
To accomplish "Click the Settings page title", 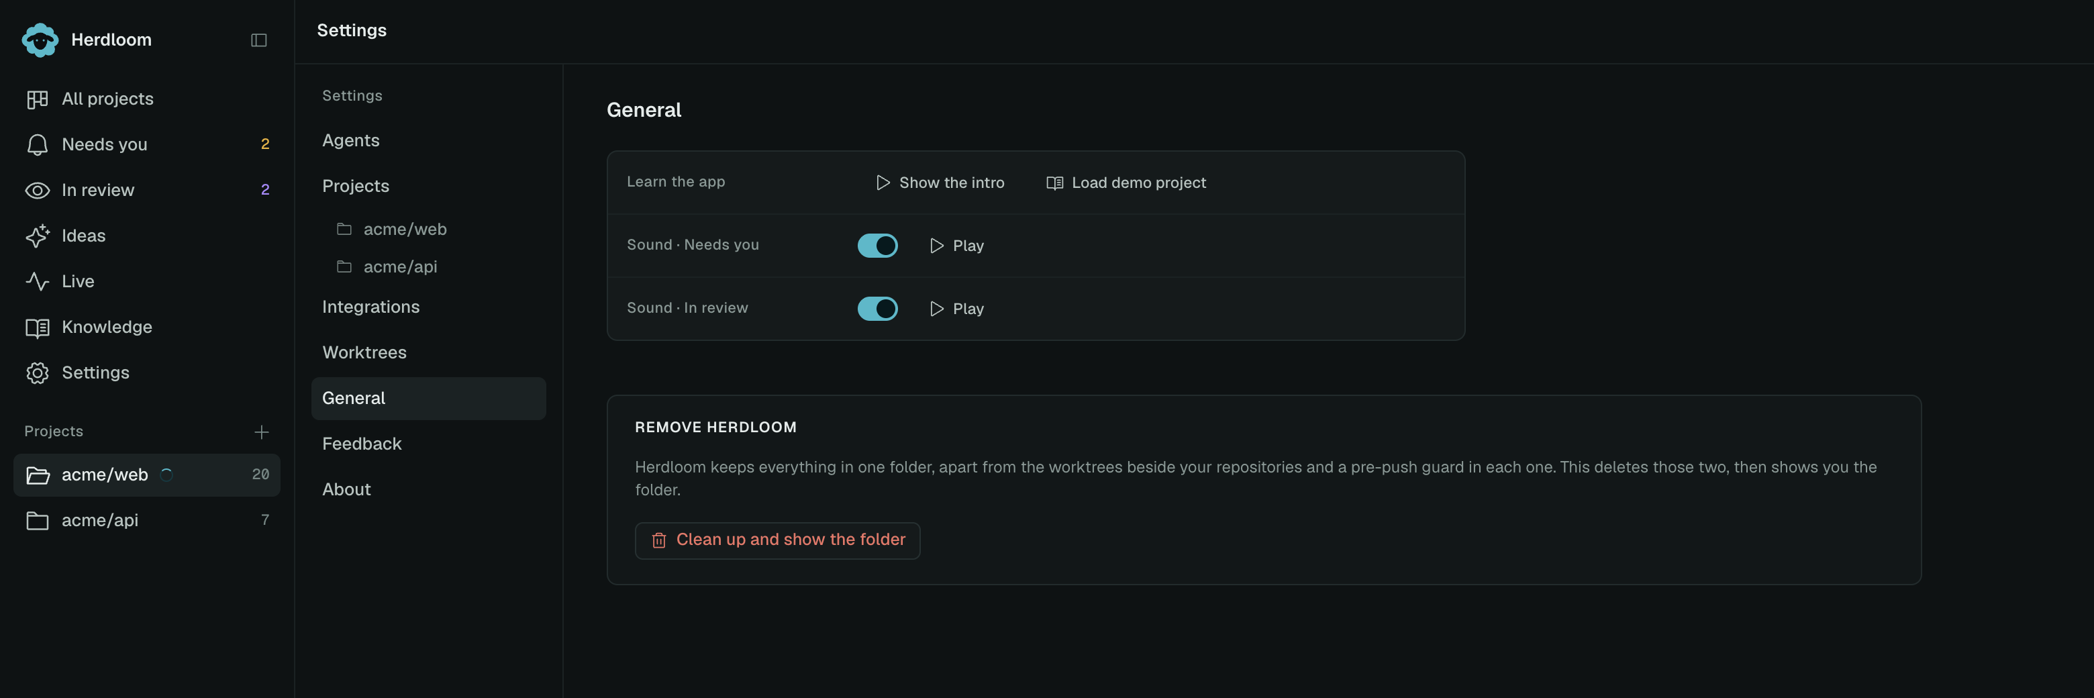I will 352,31.
